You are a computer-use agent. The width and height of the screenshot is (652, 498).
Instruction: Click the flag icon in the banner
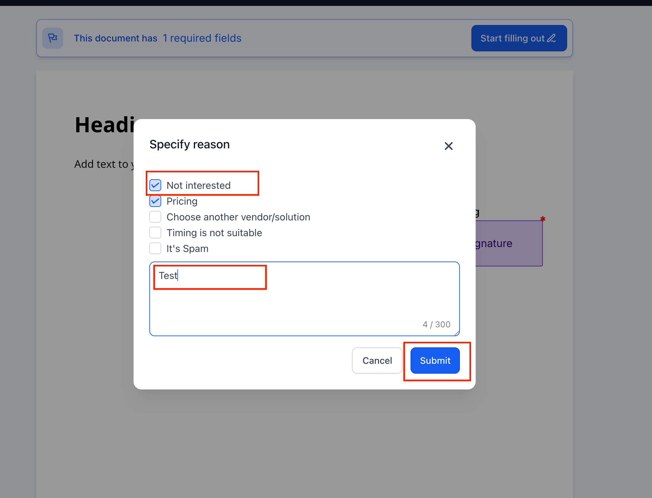53,38
